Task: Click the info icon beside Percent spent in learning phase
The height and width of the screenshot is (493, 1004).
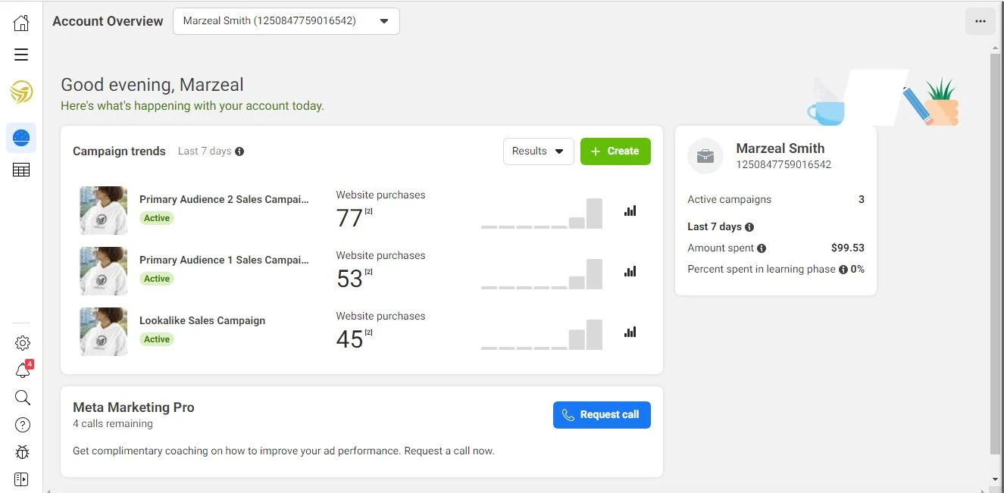Action: coord(843,270)
